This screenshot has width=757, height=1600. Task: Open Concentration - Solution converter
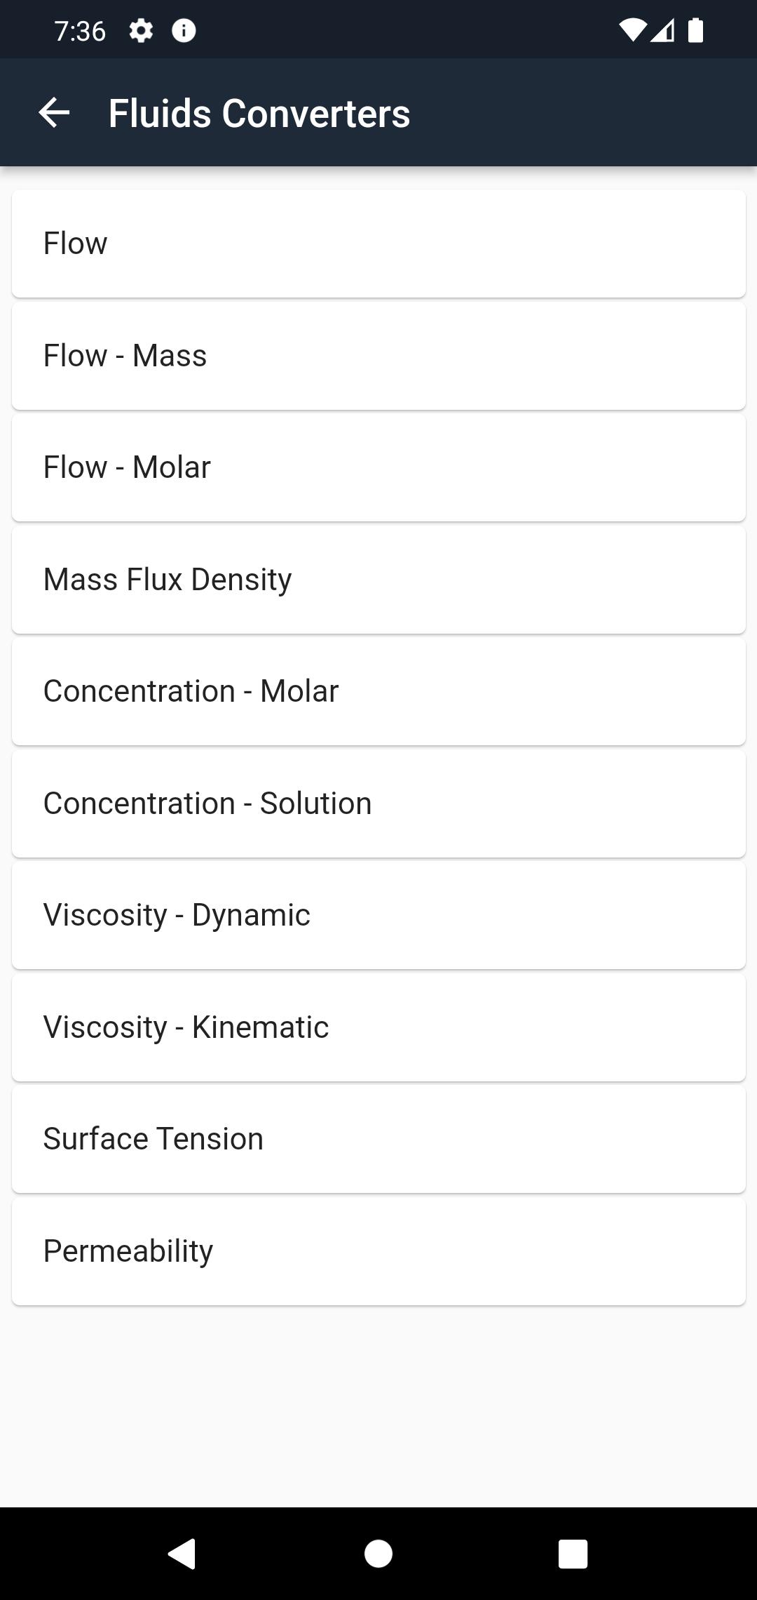pos(378,804)
